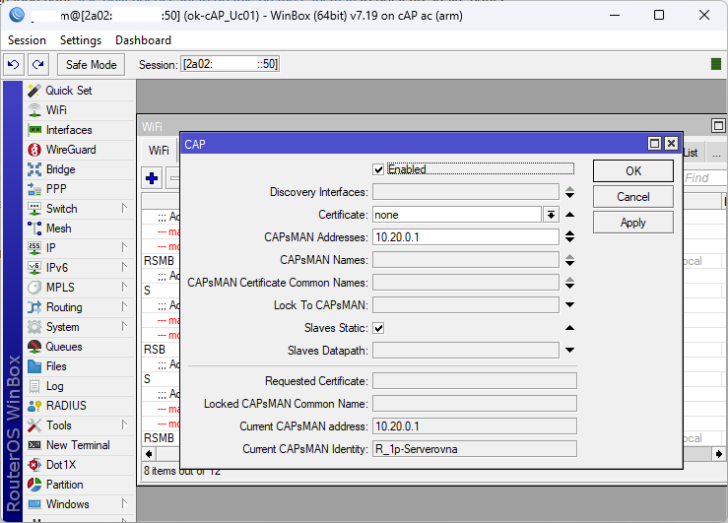Open the Certificate dropdown list
The image size is (728, 523).
(x=551, y=215)
